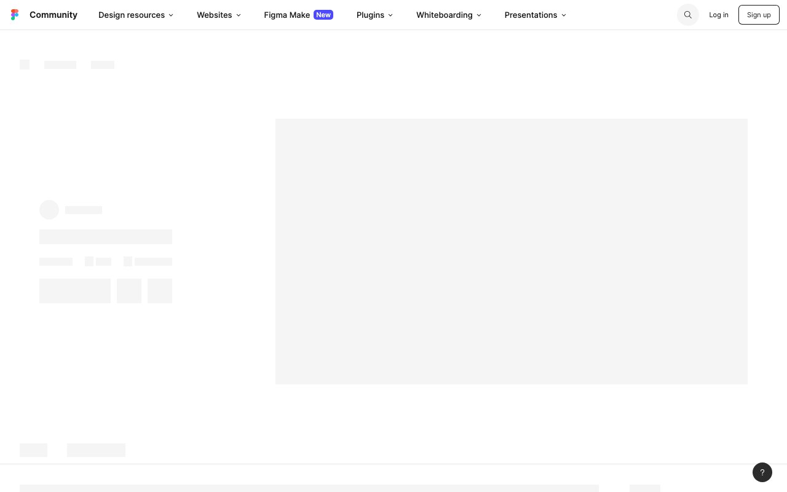The width and height of the screenshot is (787, 492).
Task: Click the Plugins navigation label
Action: tap(370, 15)
